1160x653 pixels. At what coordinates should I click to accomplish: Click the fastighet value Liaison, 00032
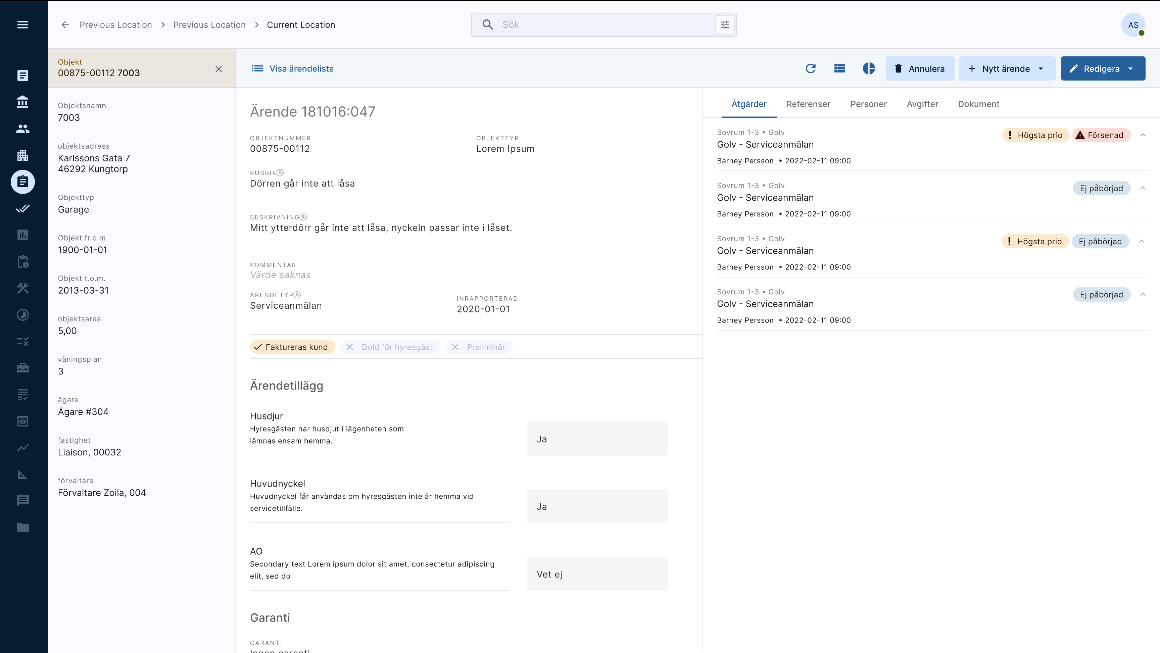(x=89, y=452)
